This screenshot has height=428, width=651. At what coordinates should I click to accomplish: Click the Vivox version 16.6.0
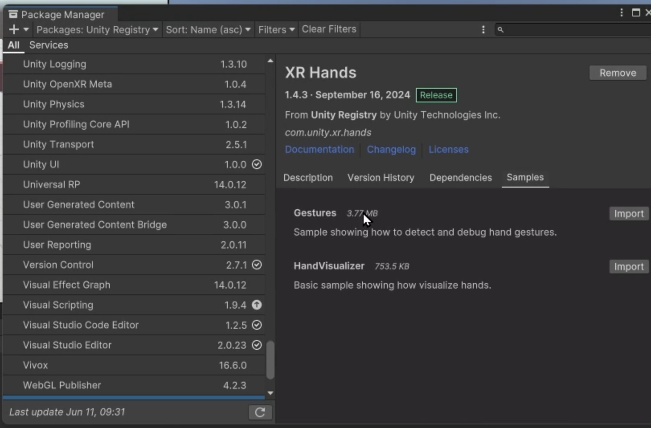coord(233,365)
